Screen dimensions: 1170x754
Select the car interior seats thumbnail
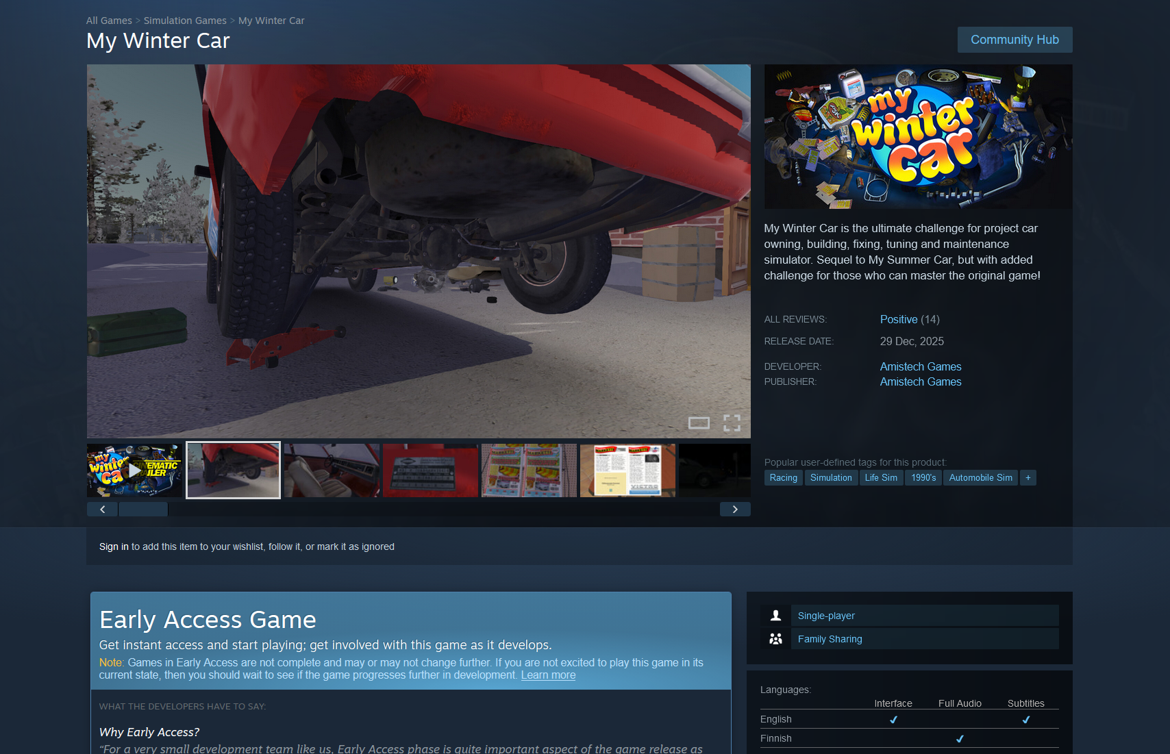(332, 470)
